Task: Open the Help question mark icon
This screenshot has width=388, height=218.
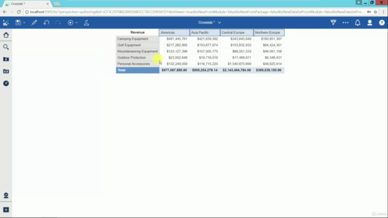Action: [382, 23]
